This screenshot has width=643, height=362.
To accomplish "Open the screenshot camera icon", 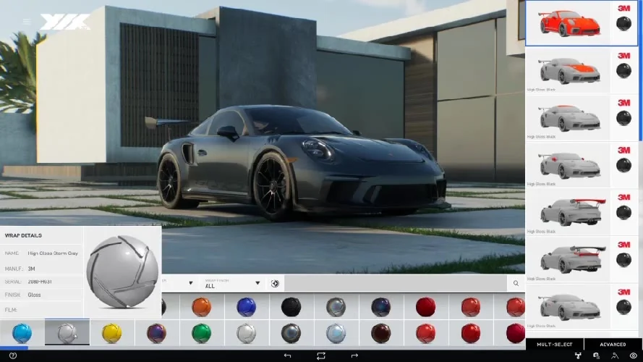I will [596, 355].
